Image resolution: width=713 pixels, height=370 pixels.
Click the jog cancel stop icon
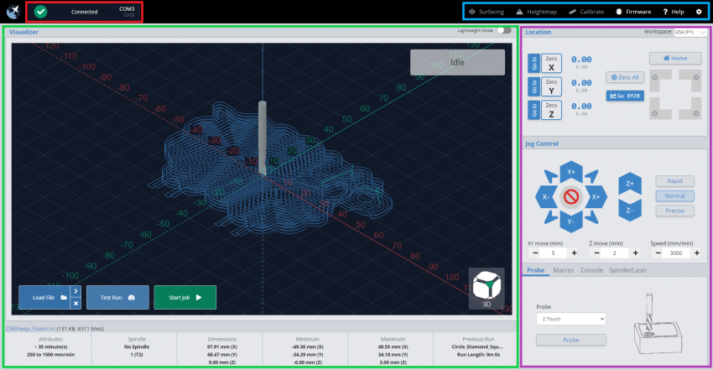572,196
